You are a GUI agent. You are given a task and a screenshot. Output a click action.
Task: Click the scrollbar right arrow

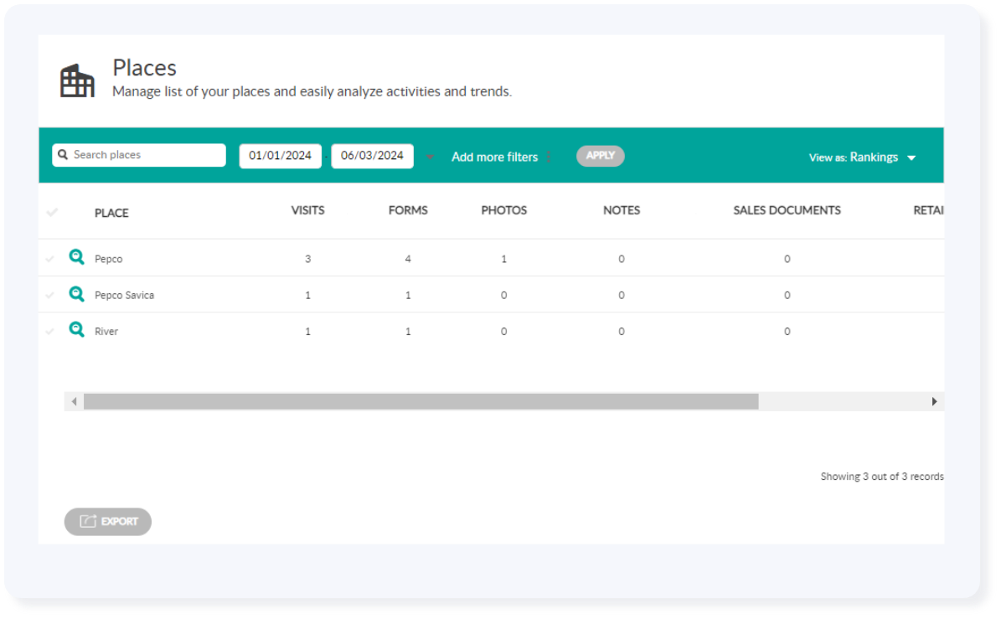(x=934, y=402)
